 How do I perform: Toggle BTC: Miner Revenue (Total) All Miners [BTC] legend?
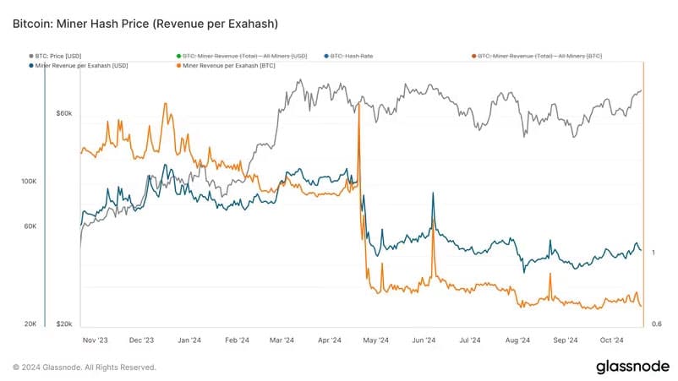(537, 56)
